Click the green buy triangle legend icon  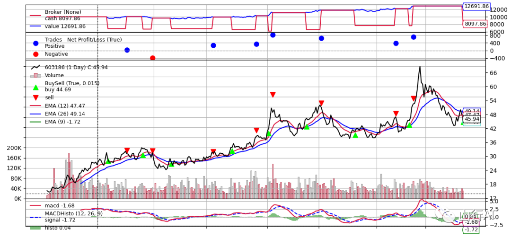pos(35,88)
